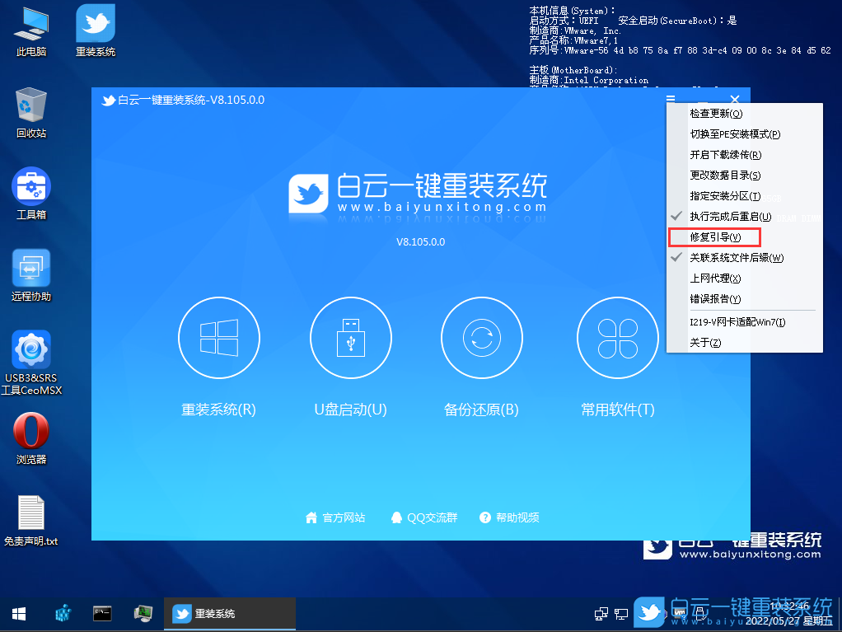Image resolution: width=842 pixels, height=632 pixels.
Task: Open the hamburger menu in the title bar
Action: click(671, 99)
